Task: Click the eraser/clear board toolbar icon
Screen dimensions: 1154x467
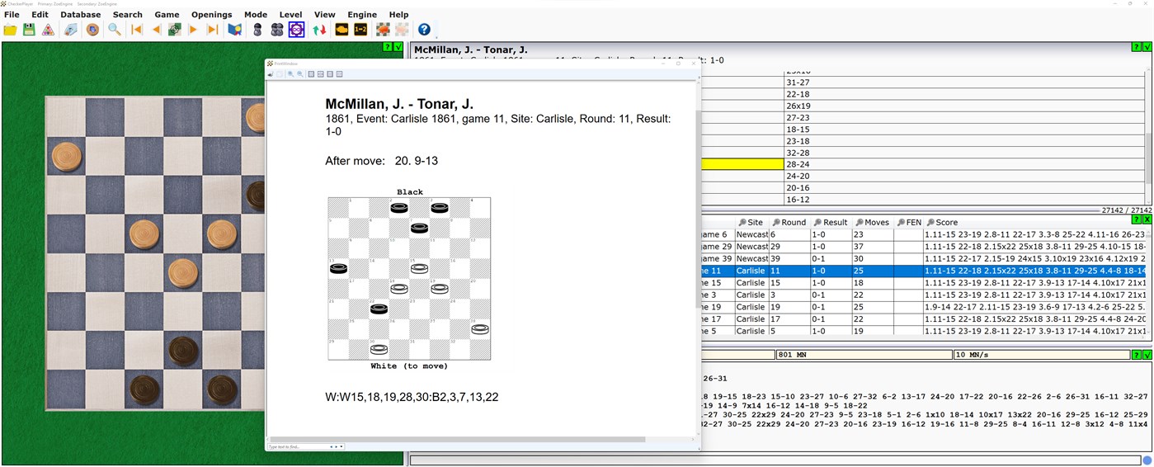Action: [71, 30]
